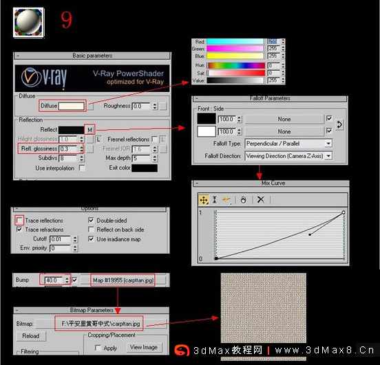Toggle the Trace refractions checkbox
Viewport: 380px width, 365px height.
pyautogui.click(x=19, y=229)
